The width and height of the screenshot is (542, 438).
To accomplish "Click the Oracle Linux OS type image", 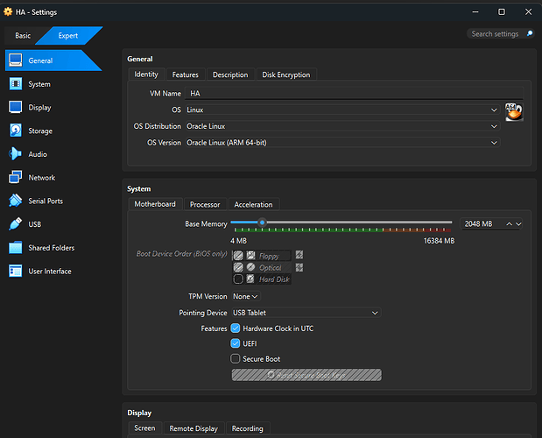I will coord(514,112).
